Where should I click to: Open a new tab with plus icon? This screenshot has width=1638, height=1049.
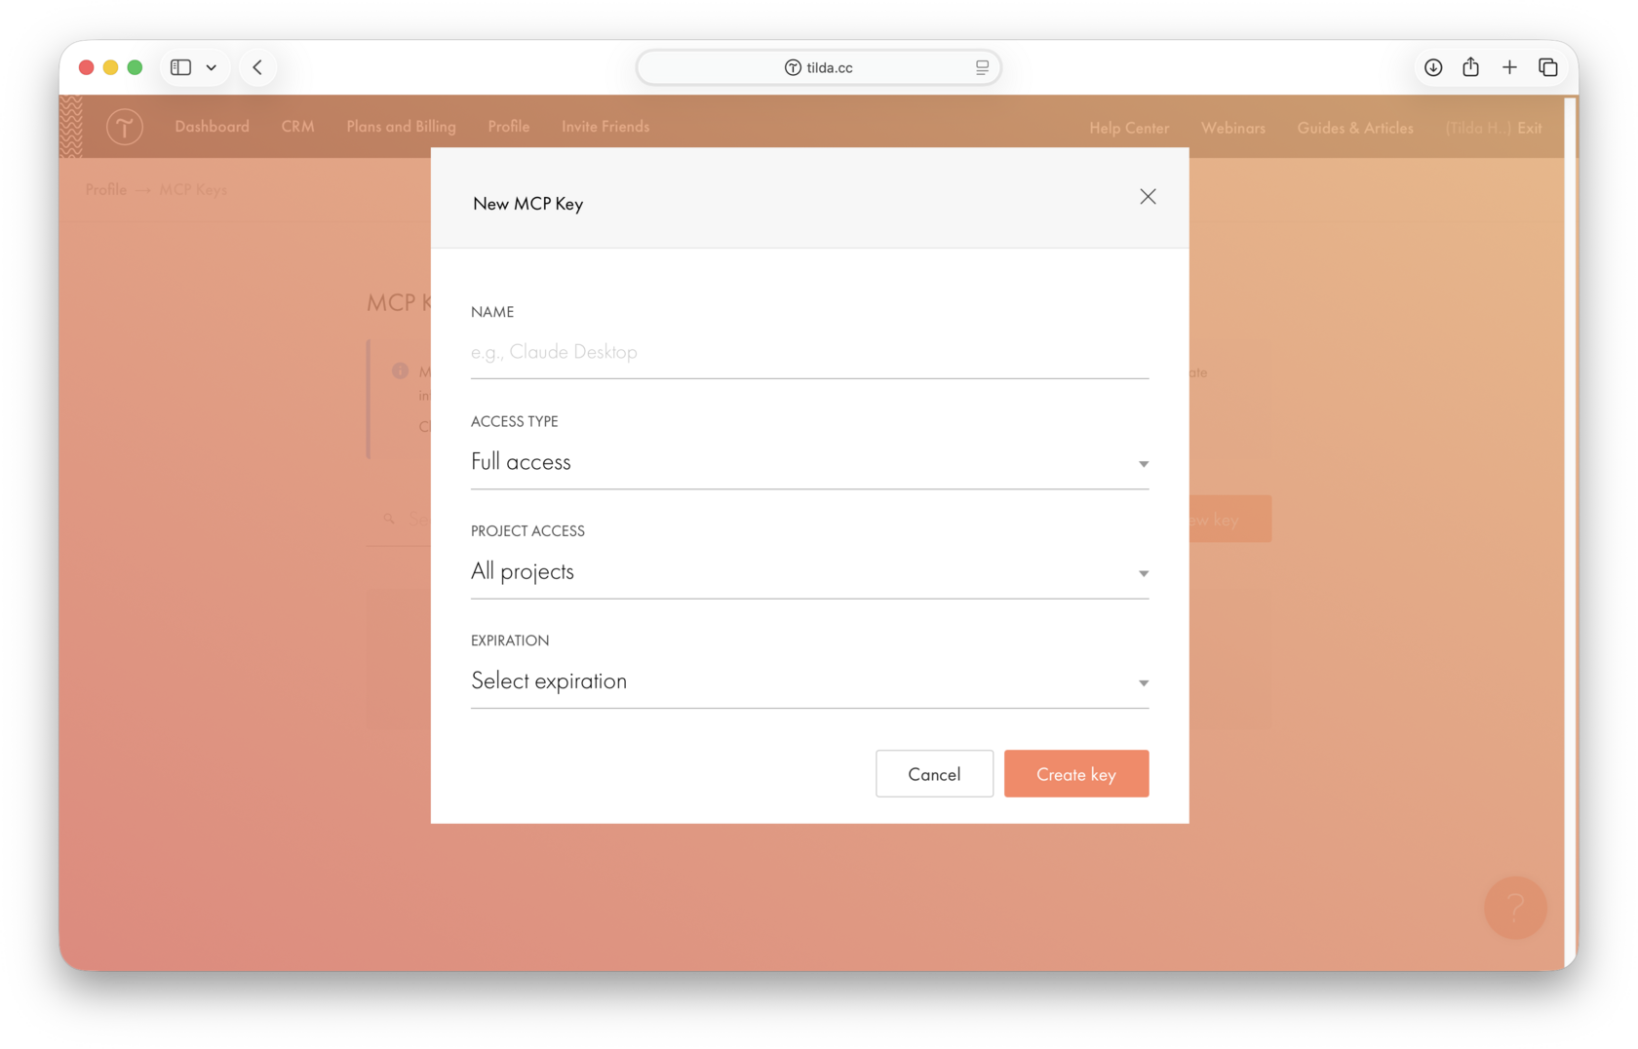click(1509, 67)
